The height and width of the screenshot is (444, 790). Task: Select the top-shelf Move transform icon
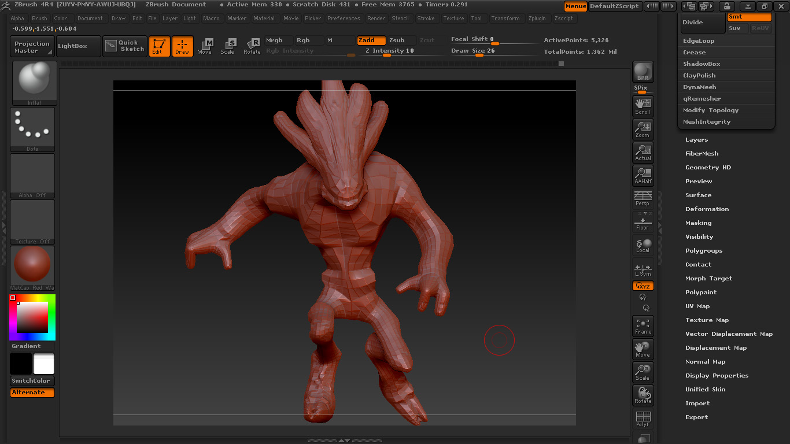coord(205,46)
